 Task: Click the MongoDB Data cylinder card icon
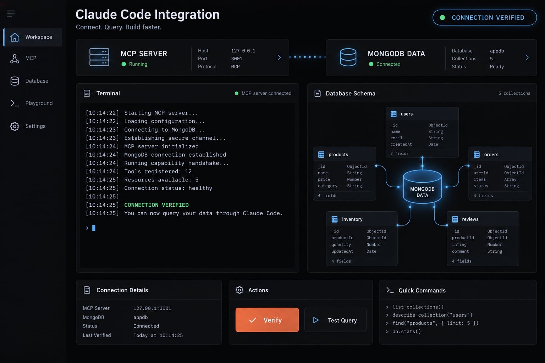(348, 57)
